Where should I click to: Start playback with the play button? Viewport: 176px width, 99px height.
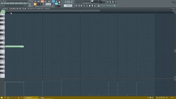(x=38, y=4)
